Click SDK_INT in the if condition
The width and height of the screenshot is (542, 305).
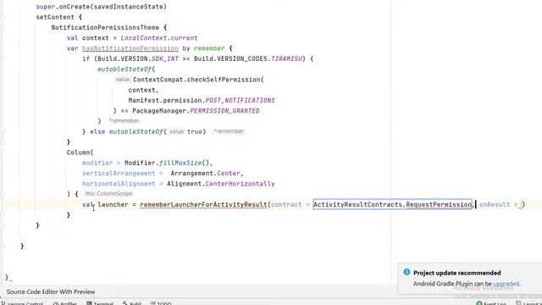point(165,58)
